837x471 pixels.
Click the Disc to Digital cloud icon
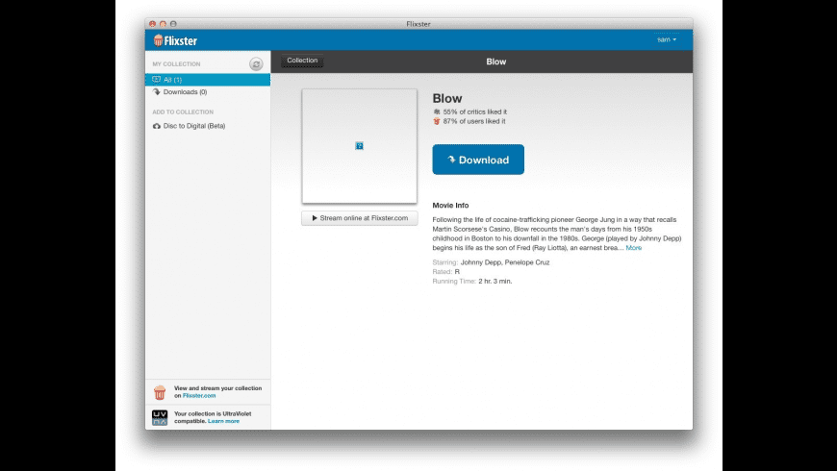click(x=157, y=126)
